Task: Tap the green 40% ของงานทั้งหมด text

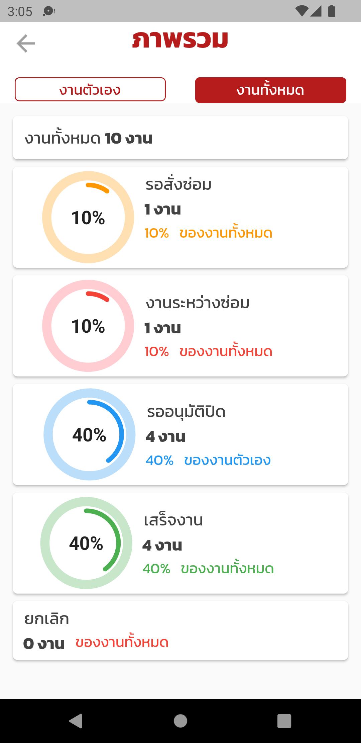Action: pos(208,569)
